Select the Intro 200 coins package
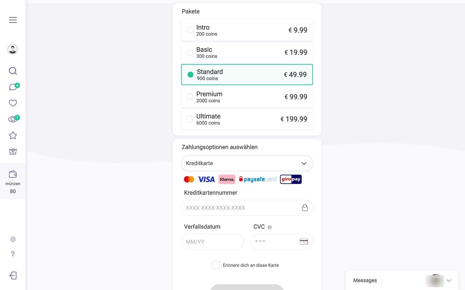The width and height of the screenshot is (465, 290). (247, 30)
